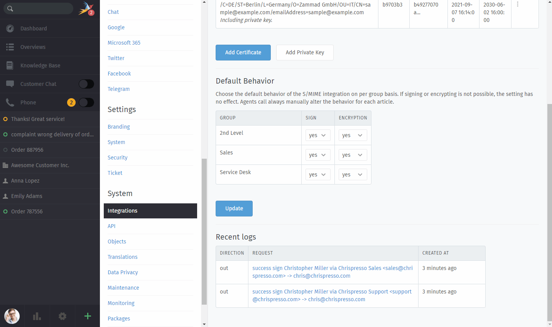Open the Zammad logo notifications
The image size is (552, 327).
coord(86,8)
